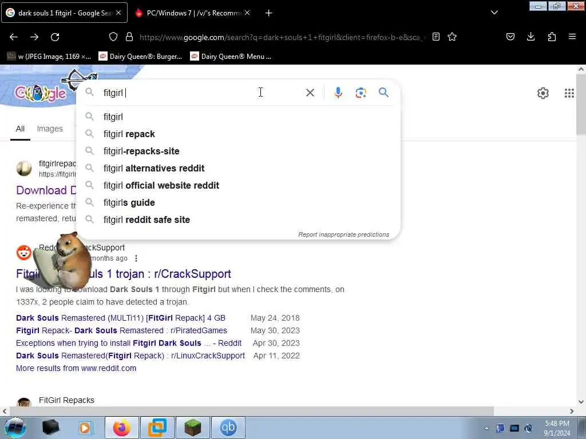Open media player taskbar icon
586x439 pixels.
85,428
